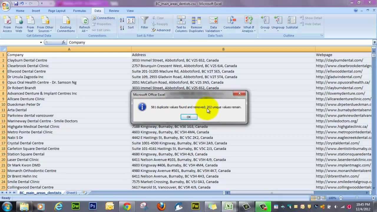Screen dimensions: 377x212
Task: Open Existing Connections
Action: (x=66, y=24)
